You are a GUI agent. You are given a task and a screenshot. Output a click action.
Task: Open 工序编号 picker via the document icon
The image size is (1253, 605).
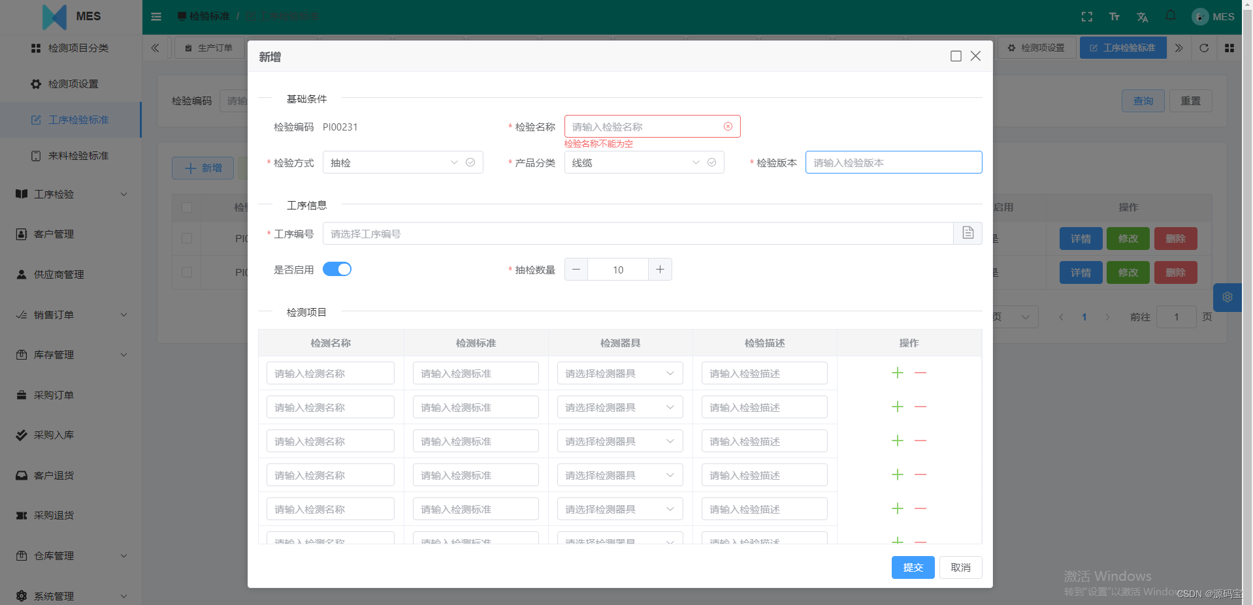point(968,233)
